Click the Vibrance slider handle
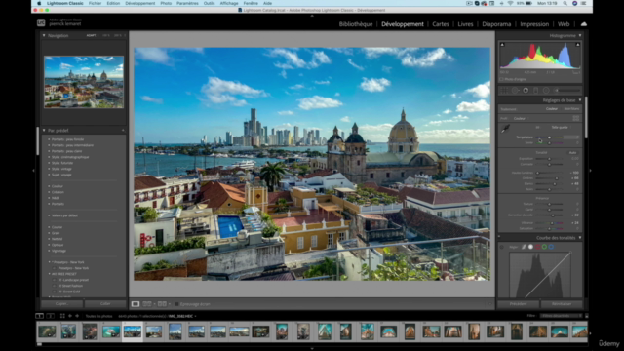Viewport: 624px width, 351px height. [551, 223]
